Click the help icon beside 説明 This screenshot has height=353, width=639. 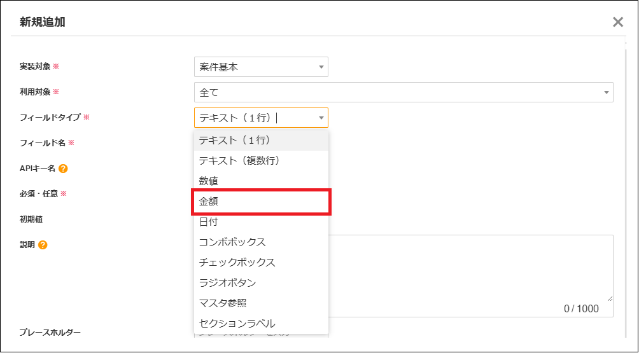(43, 245)
